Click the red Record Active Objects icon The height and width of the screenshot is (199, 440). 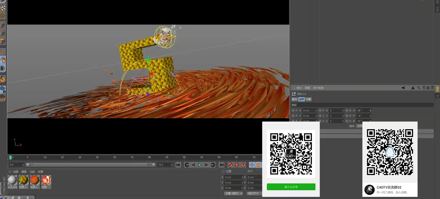pyautogui.click(x=230, y=165)
